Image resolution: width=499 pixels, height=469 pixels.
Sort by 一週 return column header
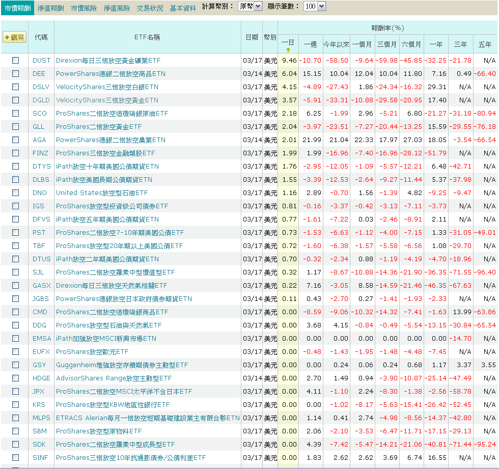310,44
